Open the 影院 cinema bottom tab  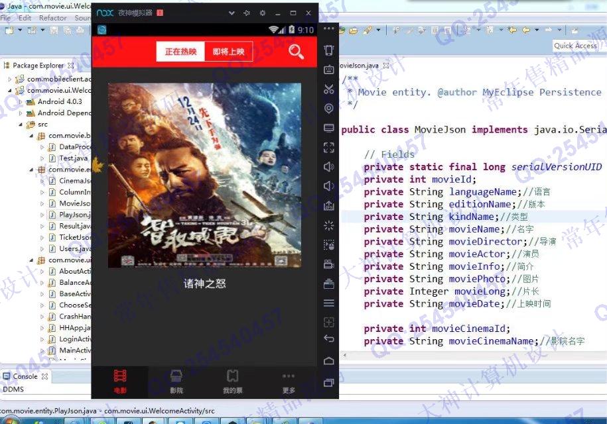176,382
